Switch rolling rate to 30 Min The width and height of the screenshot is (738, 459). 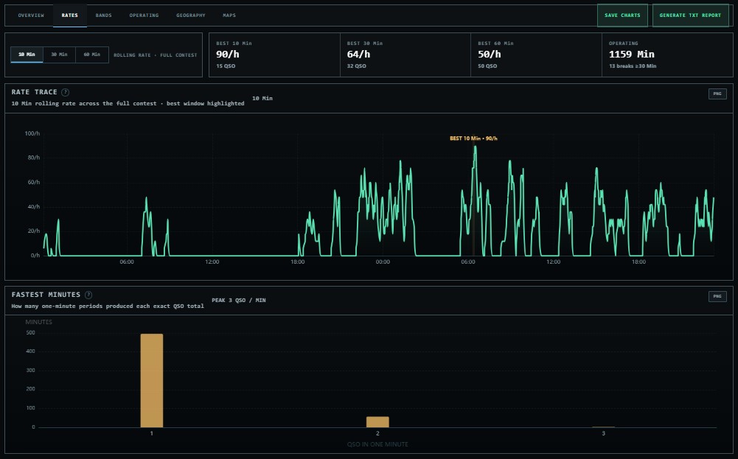click(59, 55)
